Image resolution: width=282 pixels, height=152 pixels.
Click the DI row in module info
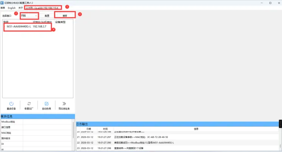coord(37,144)
